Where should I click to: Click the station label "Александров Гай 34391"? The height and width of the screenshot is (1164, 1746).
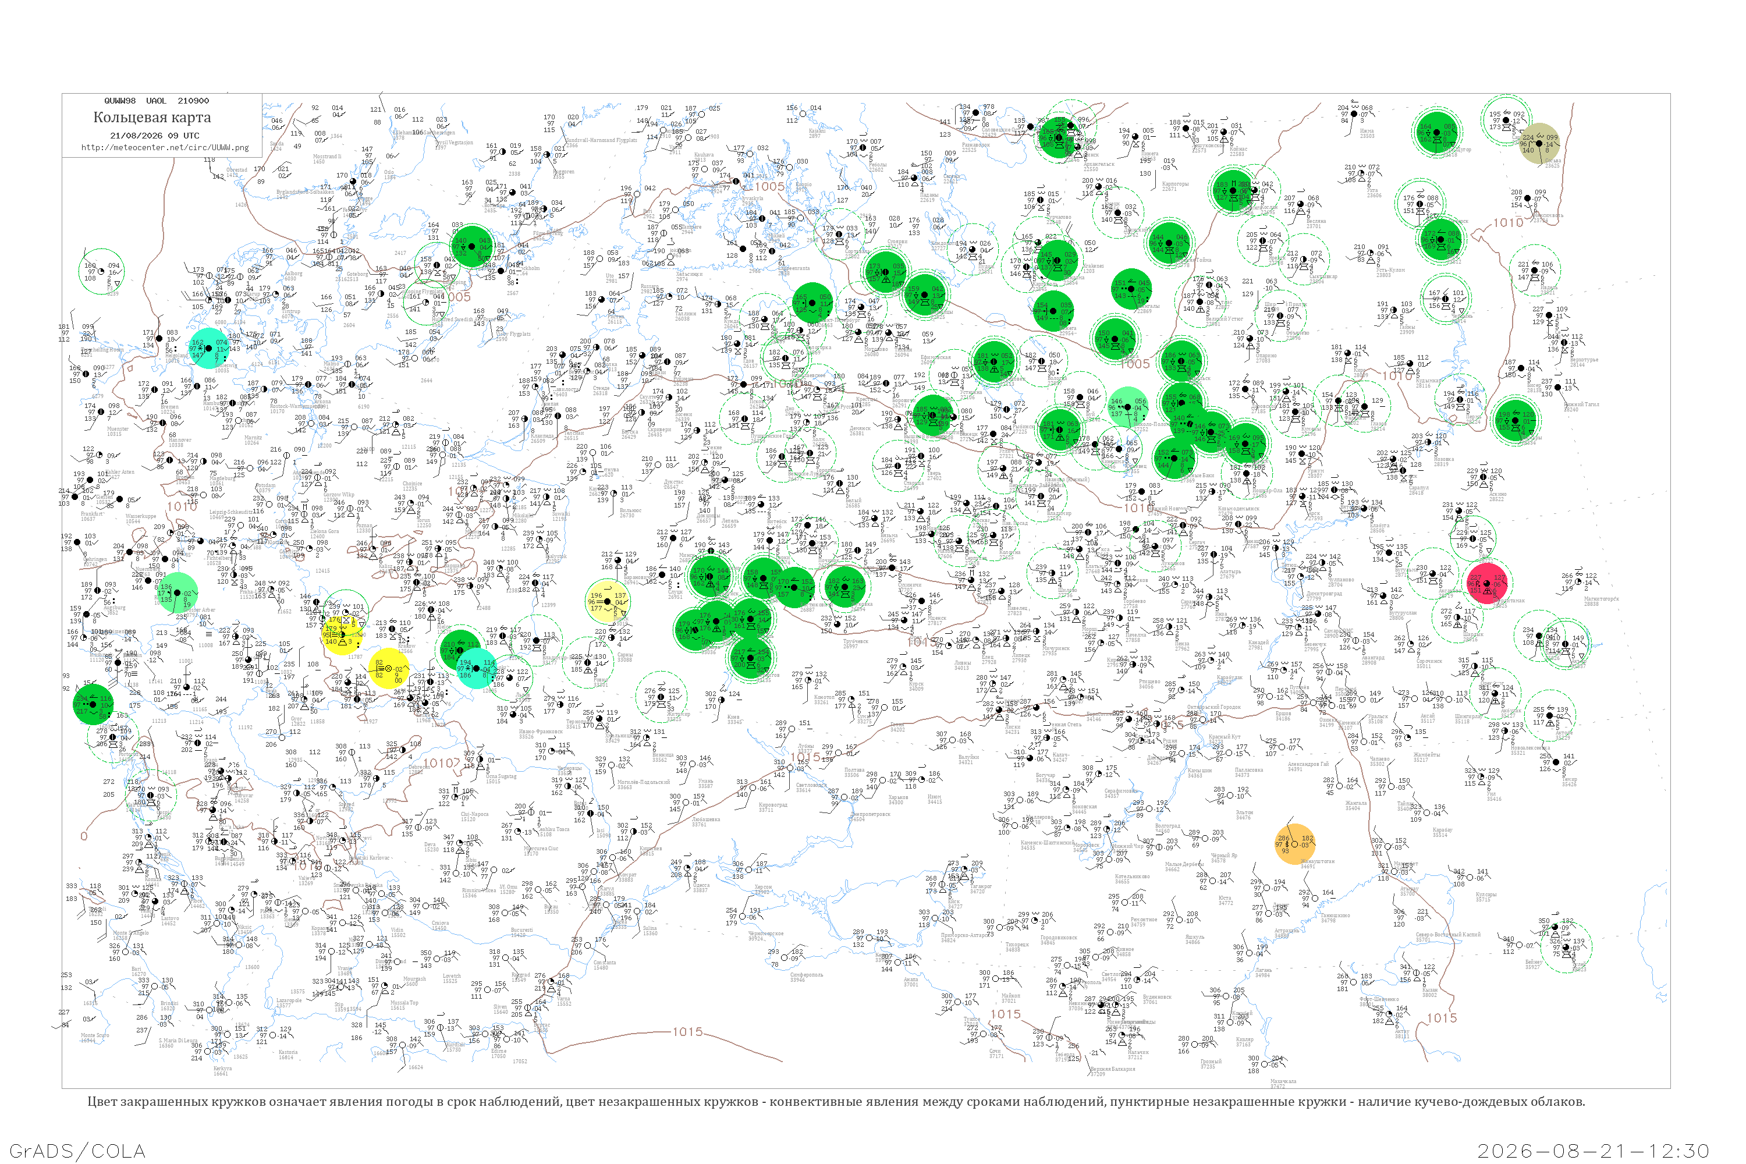point(1309,766)
